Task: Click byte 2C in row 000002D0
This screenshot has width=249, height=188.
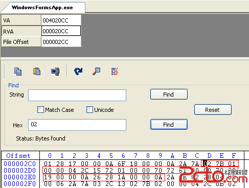Action: 84,171
